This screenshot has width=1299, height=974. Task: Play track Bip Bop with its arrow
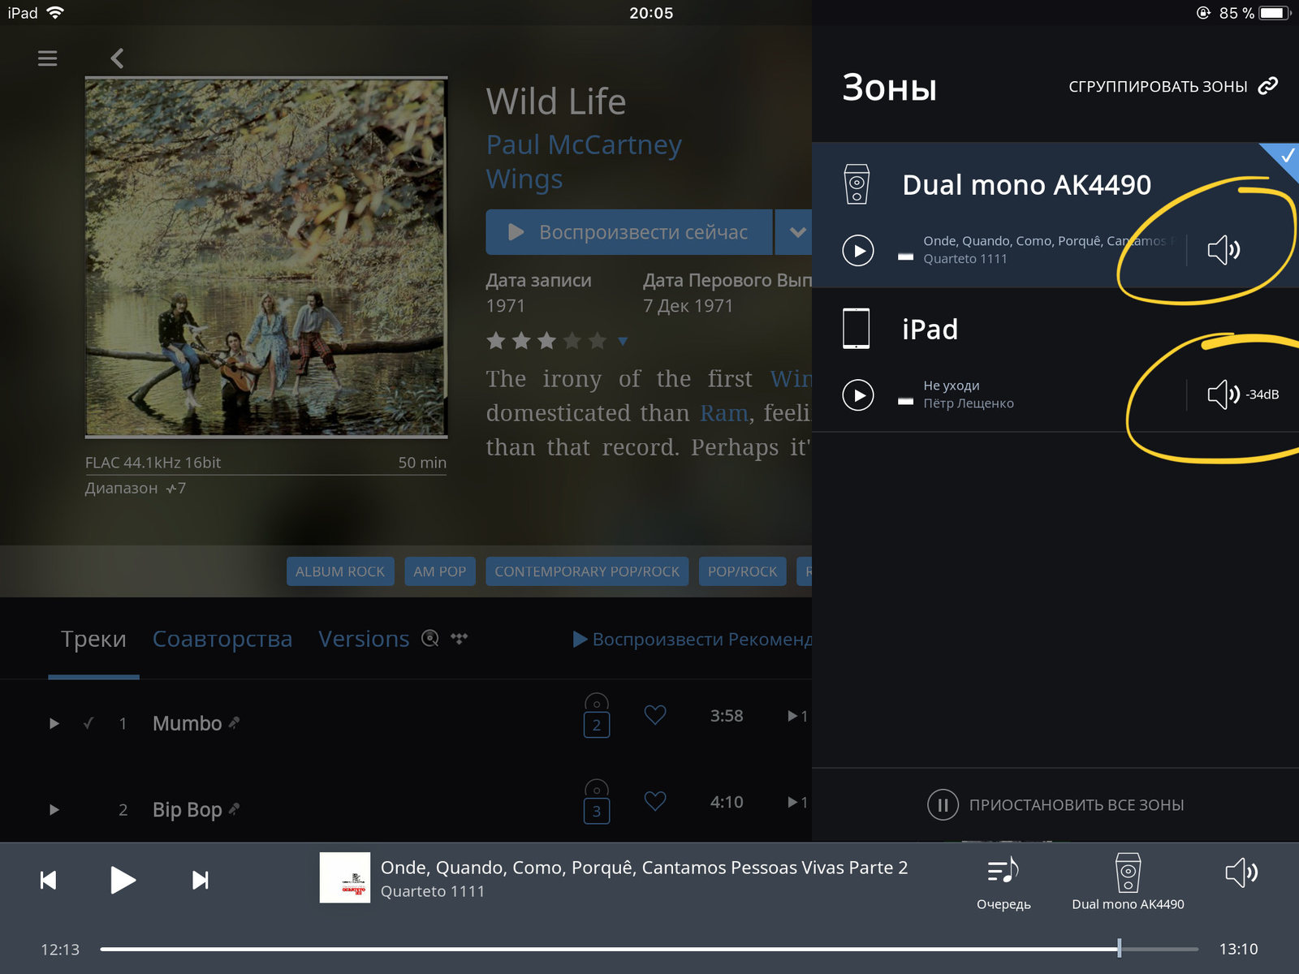(x=54, y=809)
